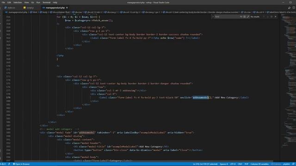Open the Help menu

[55, 2]
